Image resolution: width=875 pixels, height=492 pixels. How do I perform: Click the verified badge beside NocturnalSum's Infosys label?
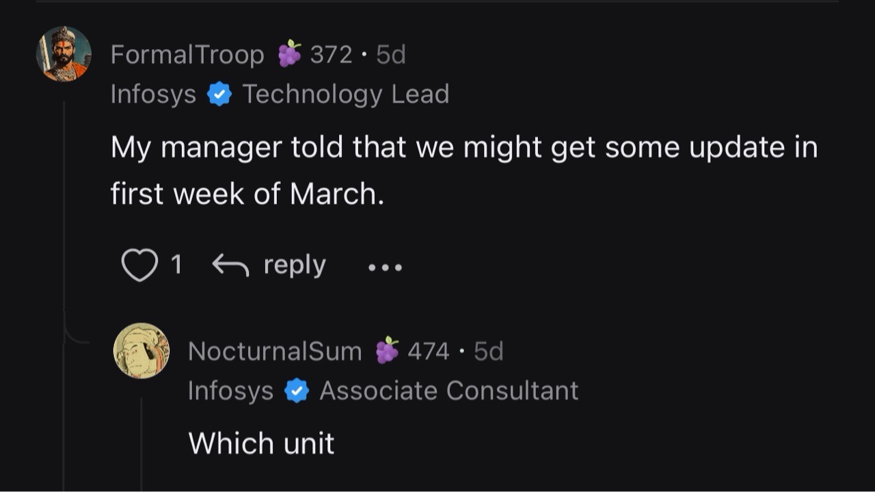pos(297,390)
